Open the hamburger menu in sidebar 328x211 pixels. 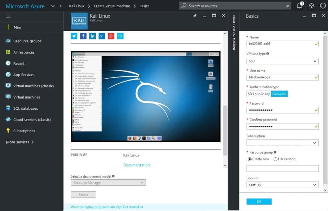[x=8, y=16]
